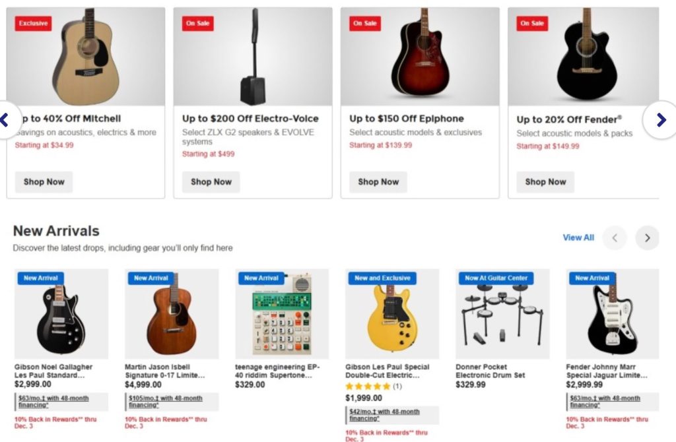
Task: Go to previous New Arrivals items
Action: click(615, 238)
